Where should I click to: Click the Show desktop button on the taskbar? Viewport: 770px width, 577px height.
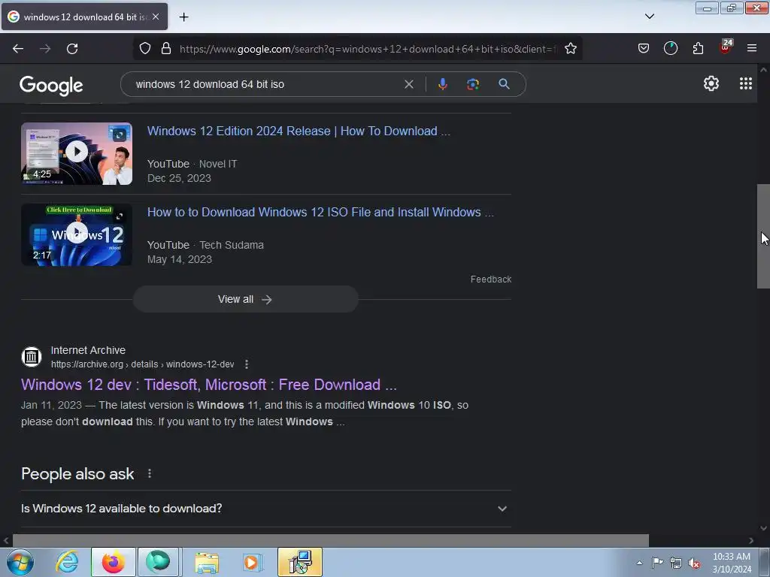click(765, 562)
